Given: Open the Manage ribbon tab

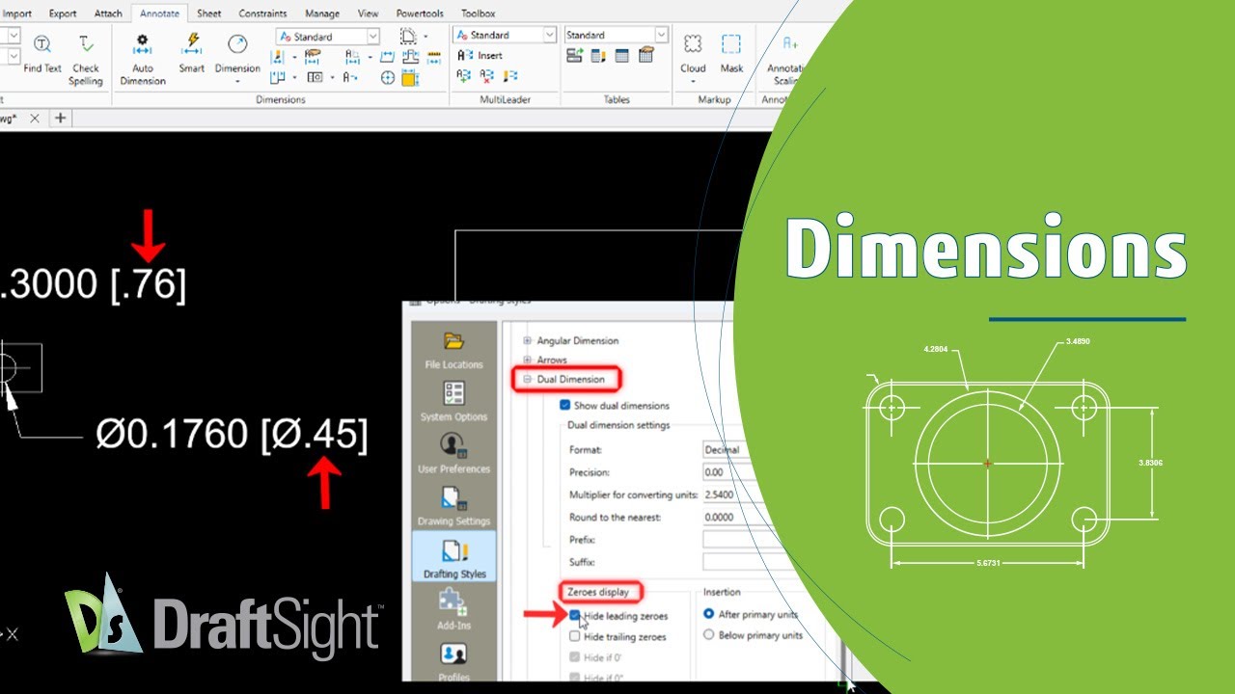Looking at the screenshot, I should (x=321, y=13).
